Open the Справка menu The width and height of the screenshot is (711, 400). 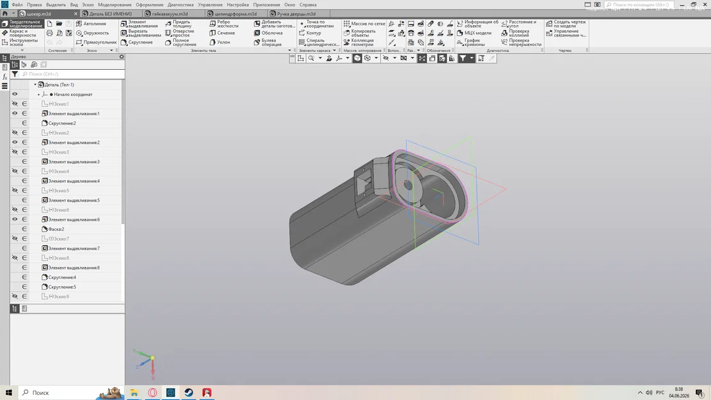coord(308,4)
